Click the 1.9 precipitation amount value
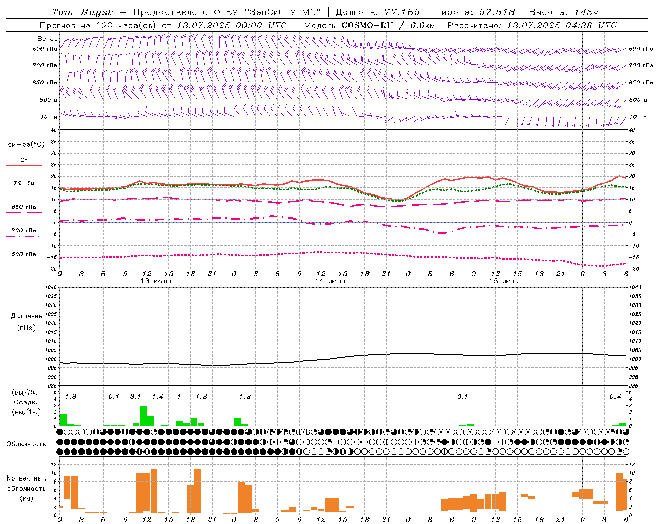This screenshot has width=656, height=524. 71,396
